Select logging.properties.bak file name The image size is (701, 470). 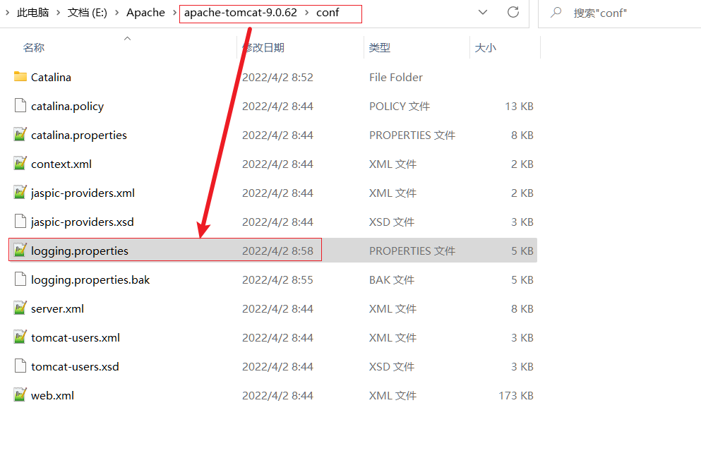(x=90, y=280)
